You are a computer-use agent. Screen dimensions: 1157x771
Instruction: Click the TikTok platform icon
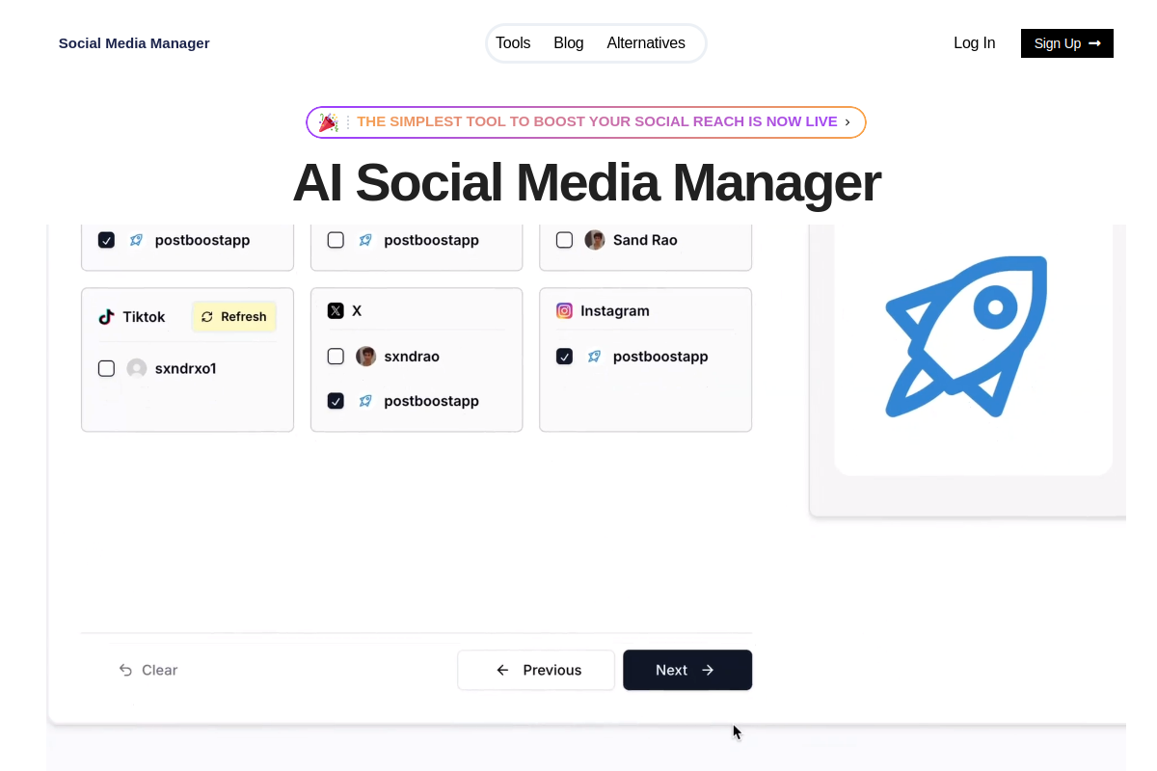pyautogui.click(x=105, y=316)
